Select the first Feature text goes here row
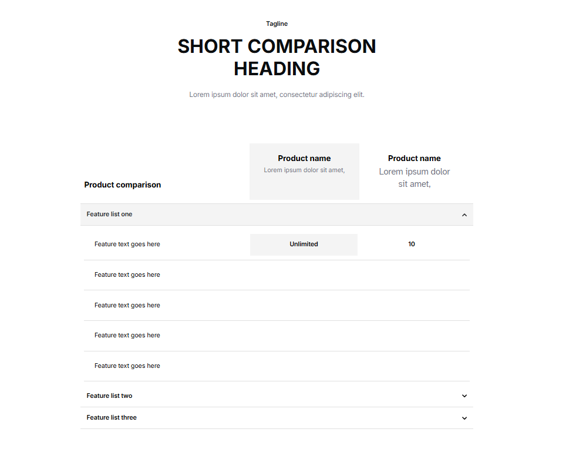This screenshot has width=576, height=459. [127, 244]
